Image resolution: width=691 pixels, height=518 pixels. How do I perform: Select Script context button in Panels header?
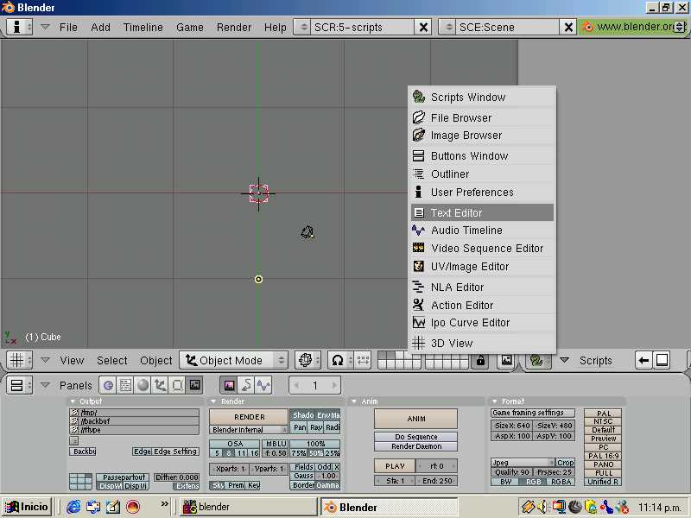click(125, 385)
